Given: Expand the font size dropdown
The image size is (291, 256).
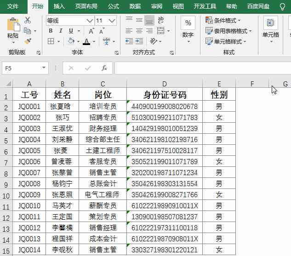Looking at the screenshot, I should click(x=112, y=20).
